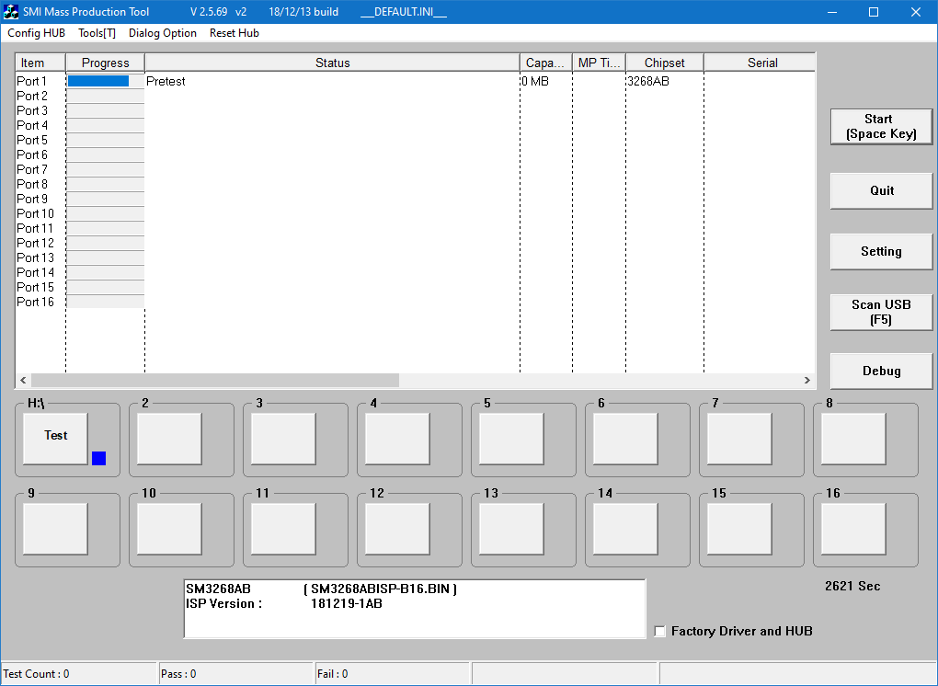Click the slot 6 device button

[625, 439]
